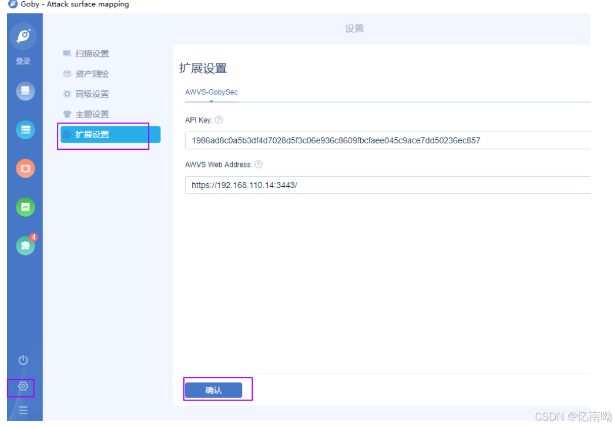The height and width of the screenshot is (427, 614).
Task: Click the 确认 confirm button
Action: pyautogui.click(x=213, y=390)
